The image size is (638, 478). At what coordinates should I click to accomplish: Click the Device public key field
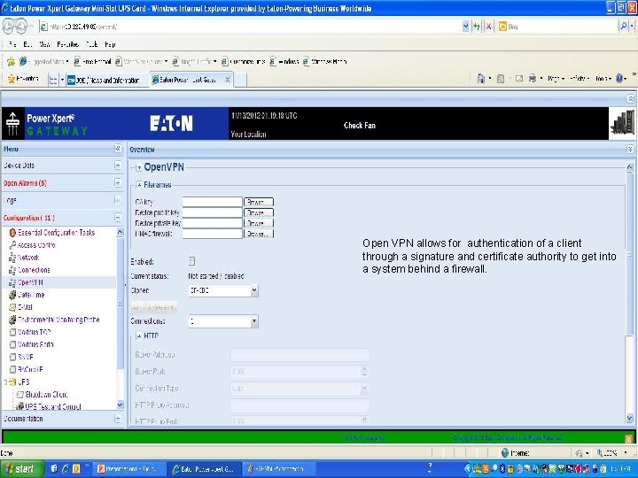213,212
